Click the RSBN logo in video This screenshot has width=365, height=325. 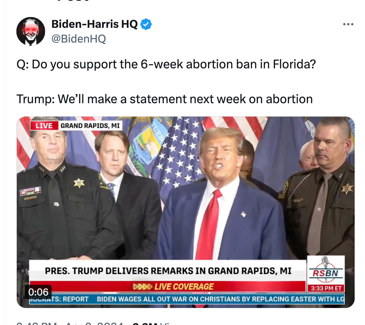(x=326, y=270)
